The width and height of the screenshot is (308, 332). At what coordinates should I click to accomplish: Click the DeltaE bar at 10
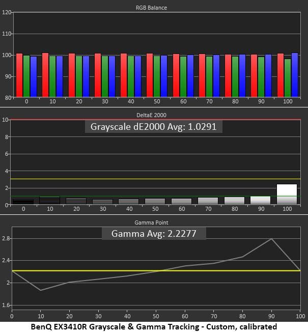(x=50, y=200)
